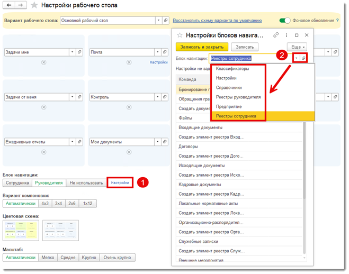Click the Восстановить схему варианта по умолчанию link
Screen dimensions: 349x274
pyautogui.click(x=217, y=21)
